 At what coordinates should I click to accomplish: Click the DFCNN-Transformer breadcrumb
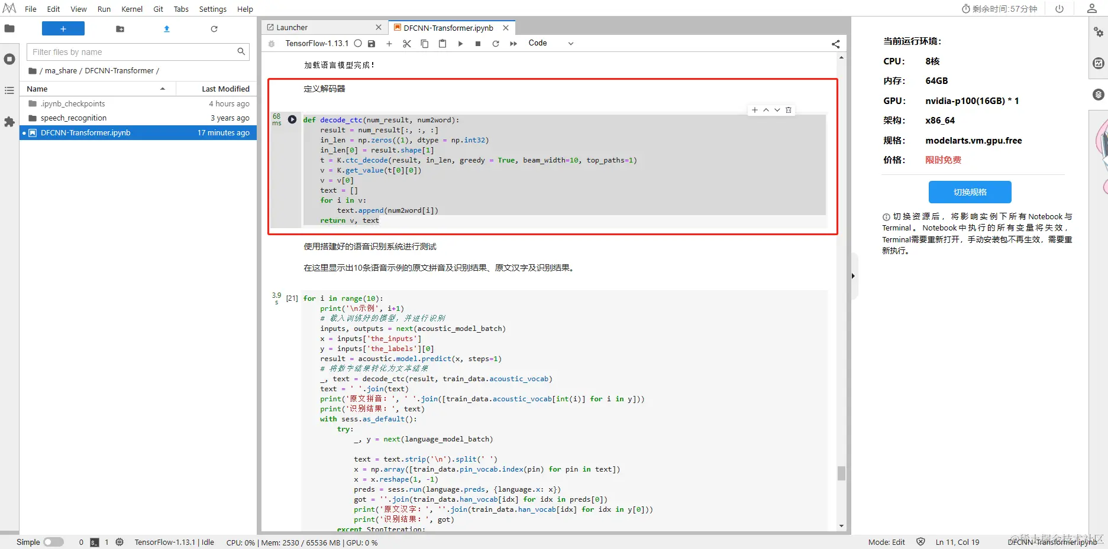click(x=119, y=71)
